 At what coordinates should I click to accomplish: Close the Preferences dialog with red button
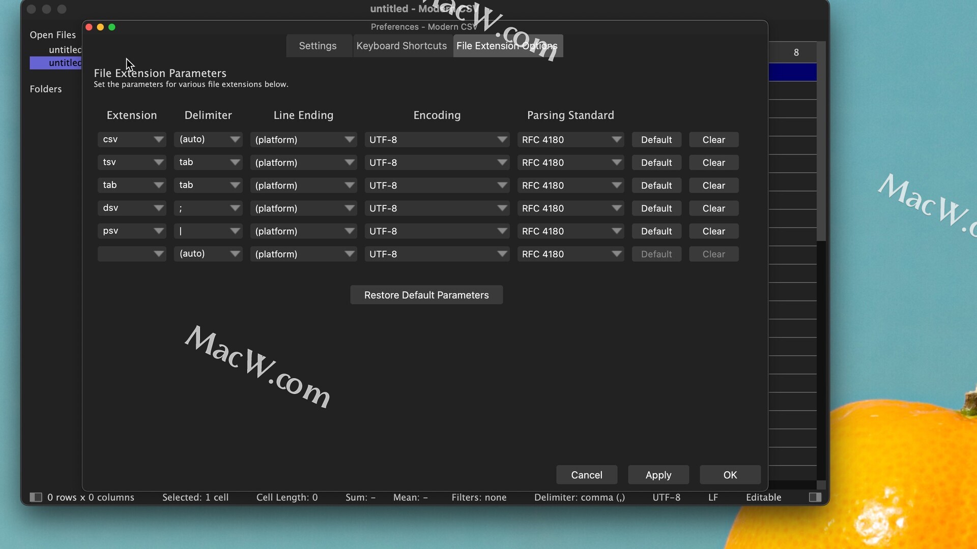click(89, 27)
